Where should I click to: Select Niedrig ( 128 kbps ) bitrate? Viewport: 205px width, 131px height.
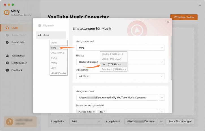pos(114,54)
